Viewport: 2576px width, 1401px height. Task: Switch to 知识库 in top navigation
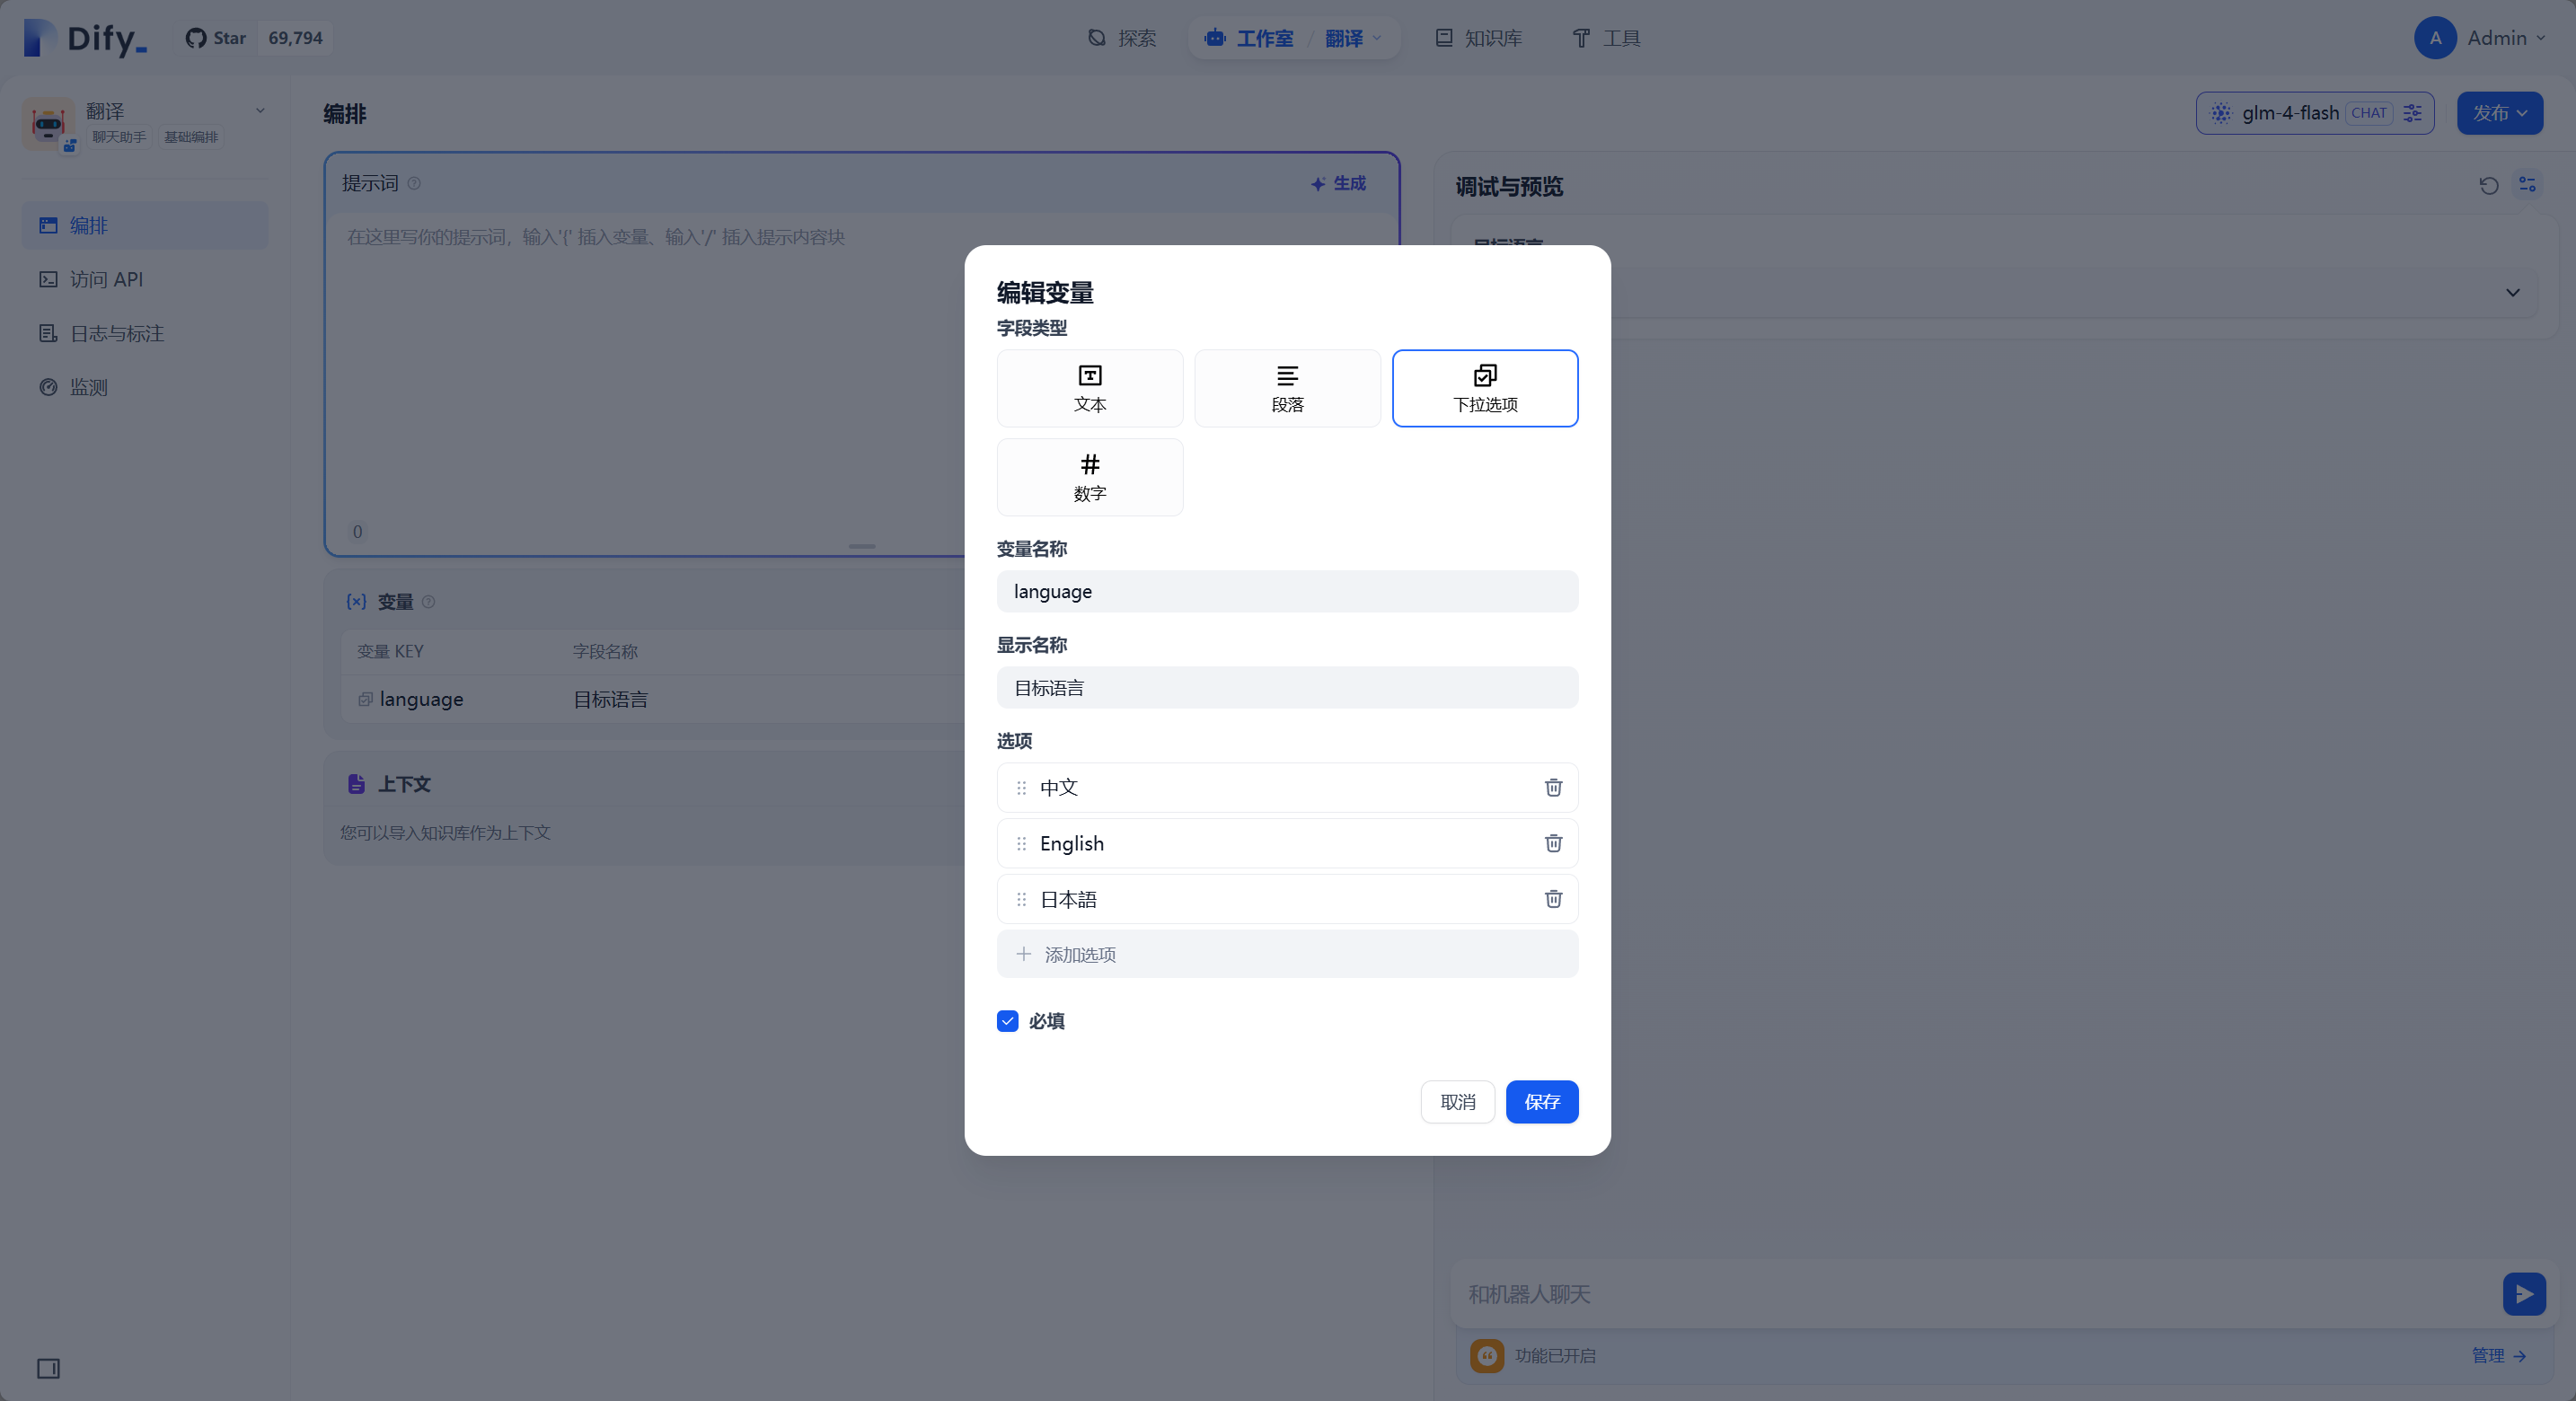(1477, 38)
